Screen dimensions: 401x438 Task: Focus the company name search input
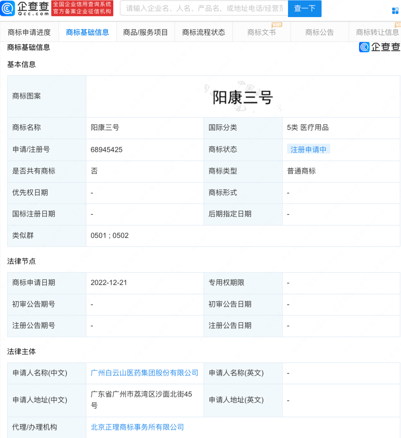coord(204,8)
